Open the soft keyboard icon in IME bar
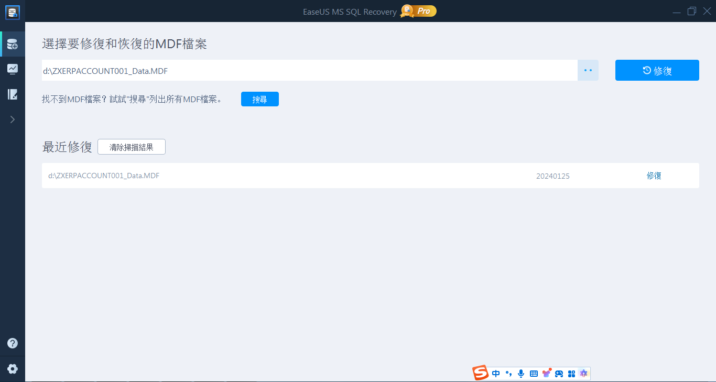The image size is (716, 382). (x=534, y=374)
